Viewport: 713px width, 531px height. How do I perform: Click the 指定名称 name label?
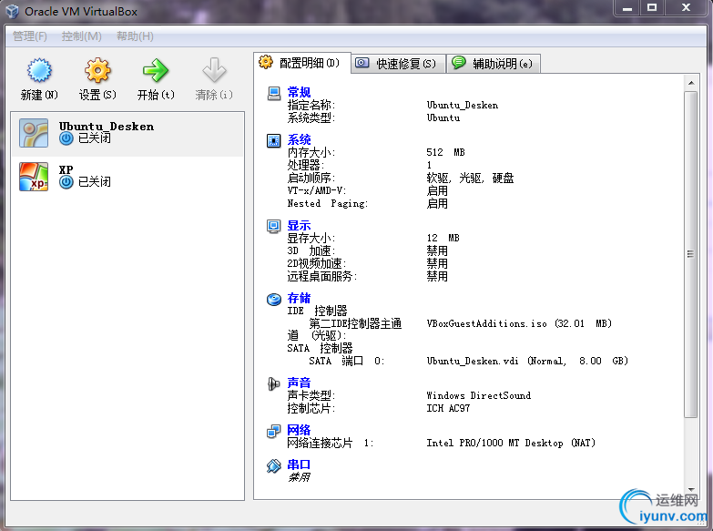pos(311,105)
